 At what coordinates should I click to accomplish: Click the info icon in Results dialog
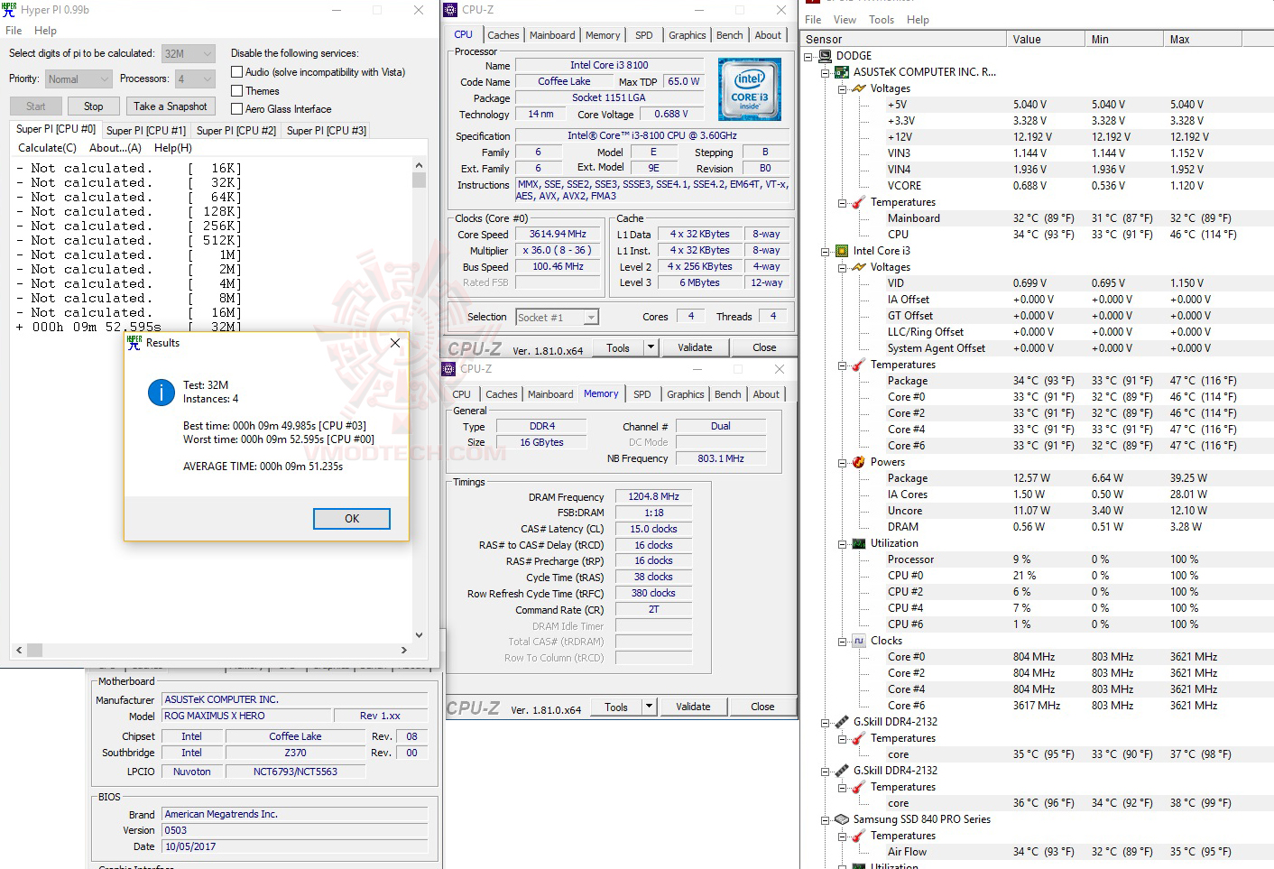click(162, 392)
